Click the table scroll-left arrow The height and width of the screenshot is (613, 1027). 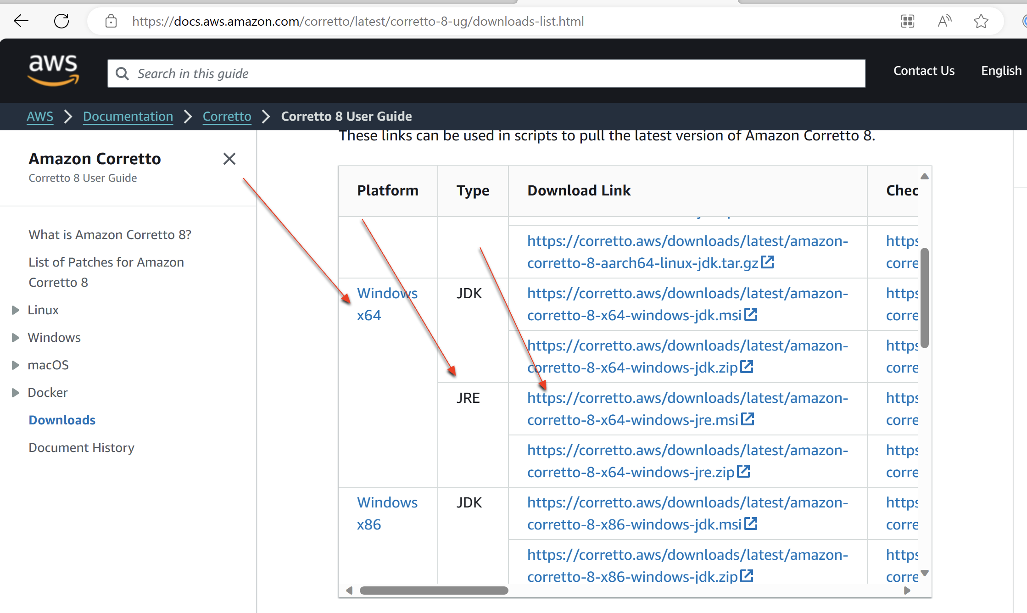point(349,591)
